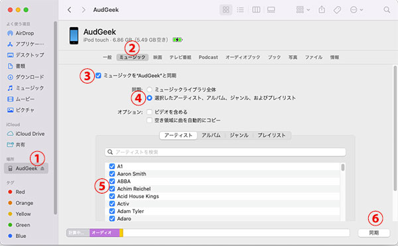Screen dimensions: 398x246
Task: Select the Green tag
Action: click(19, 225)
